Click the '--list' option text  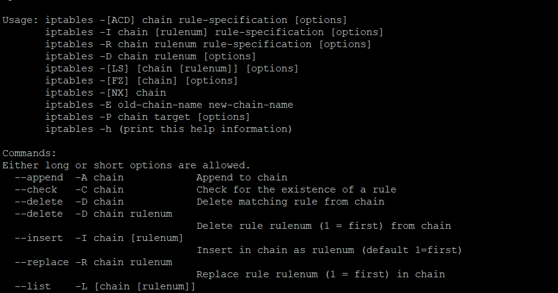tap(33, 286)
